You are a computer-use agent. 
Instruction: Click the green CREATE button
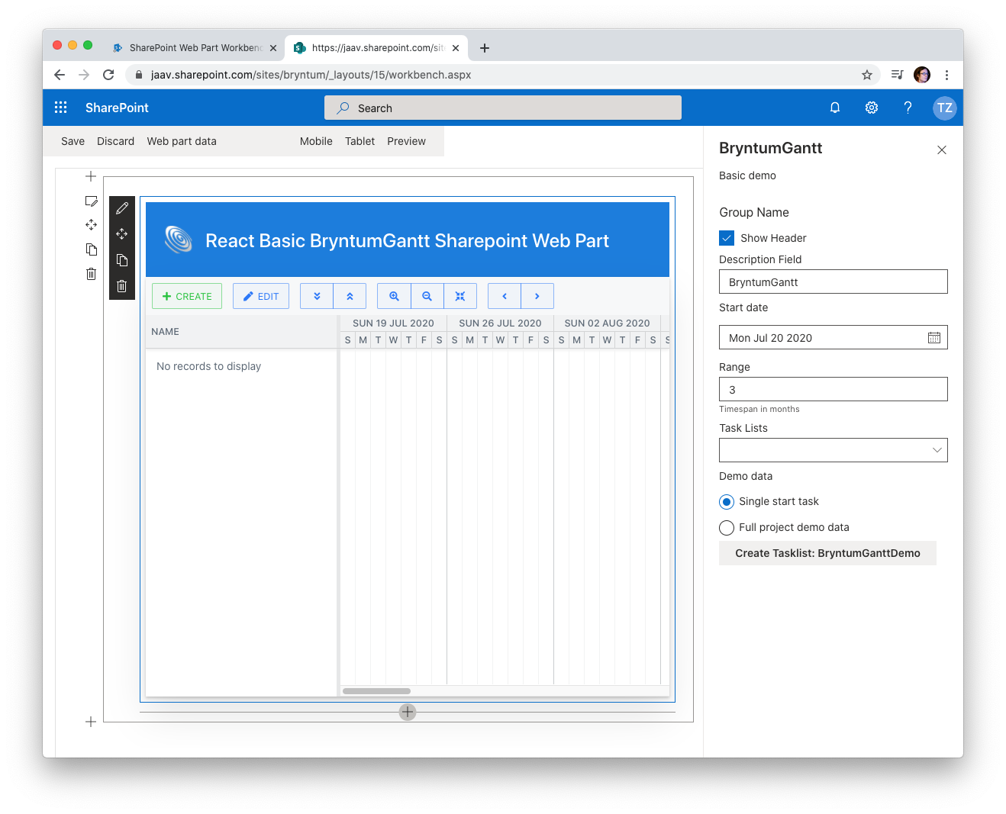click(187, 296)
